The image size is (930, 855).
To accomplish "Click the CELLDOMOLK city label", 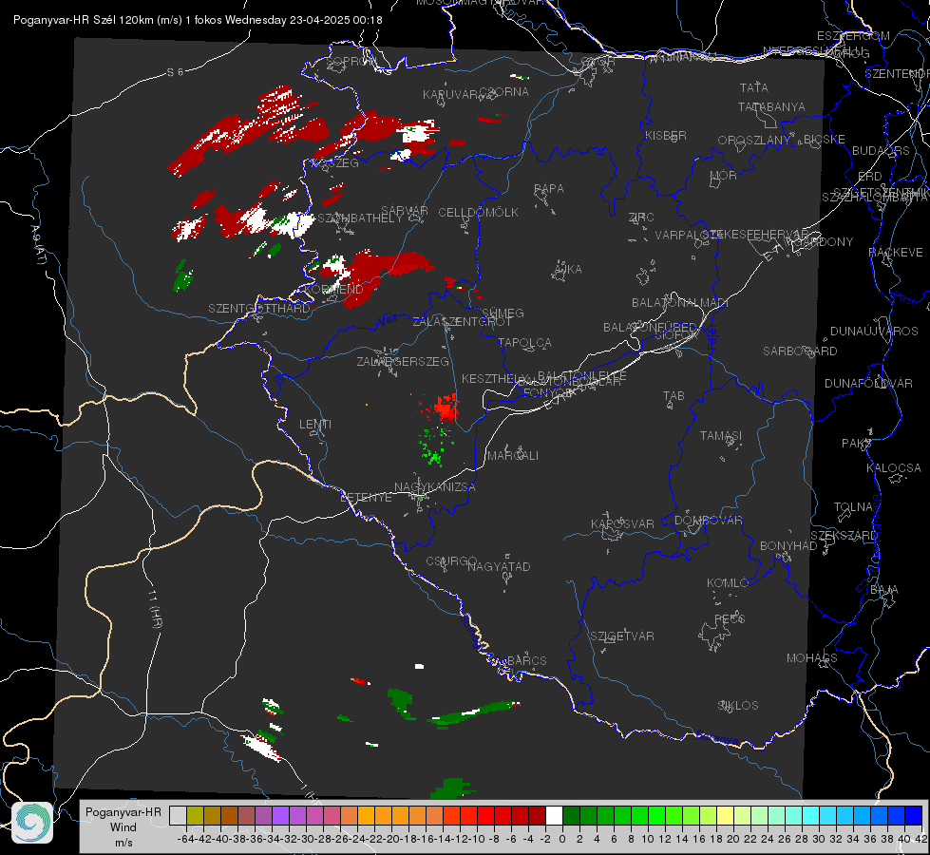I will 479,213.
